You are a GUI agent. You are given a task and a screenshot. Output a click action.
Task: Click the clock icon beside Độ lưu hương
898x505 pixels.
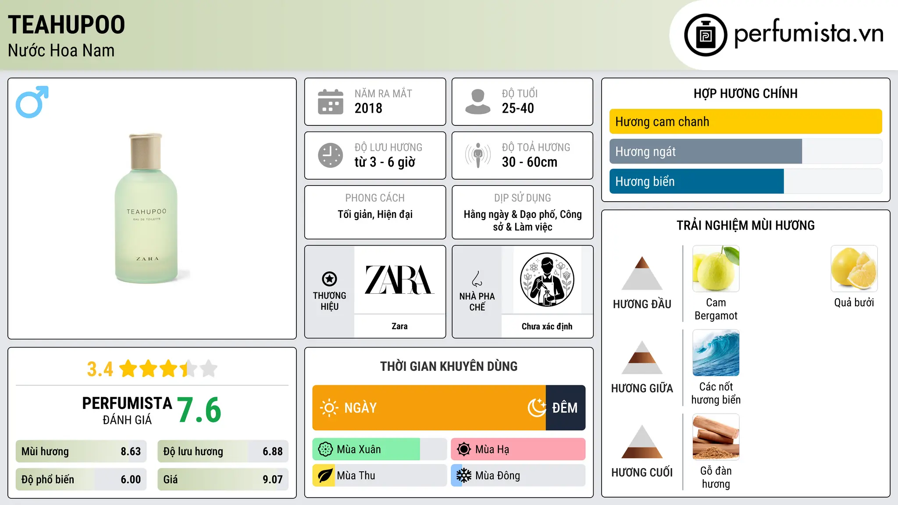click(330, 155)
